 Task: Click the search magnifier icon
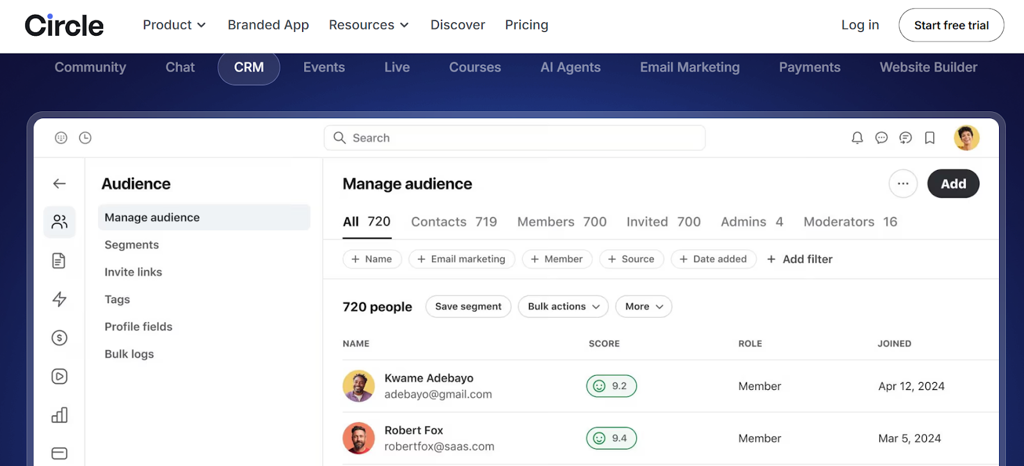340,137
